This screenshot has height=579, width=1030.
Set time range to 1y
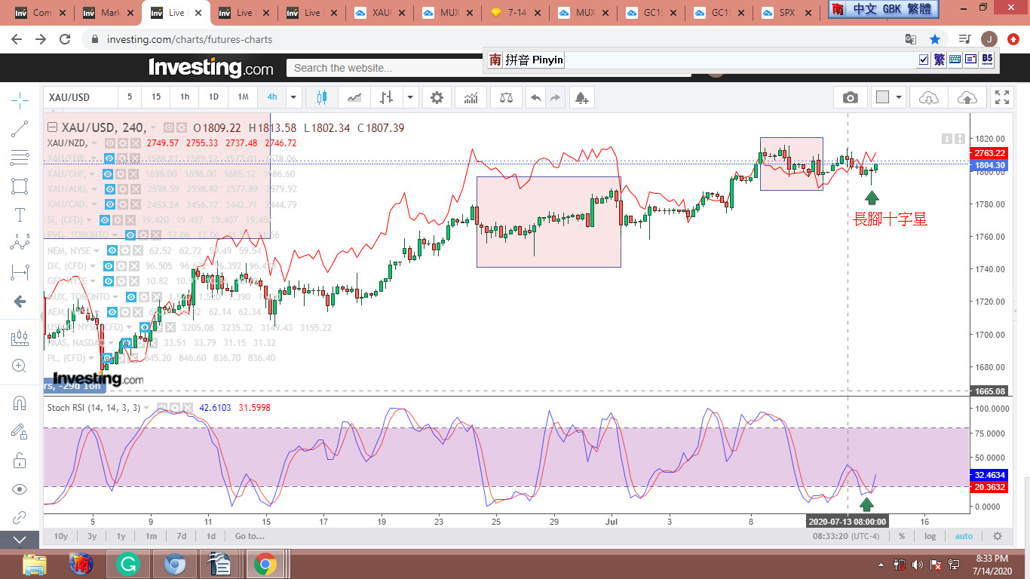pos(121,536)
